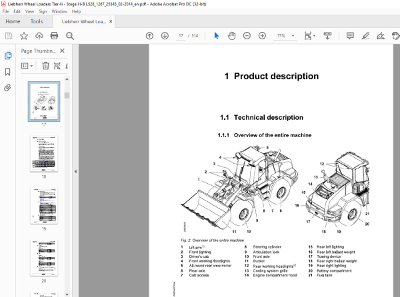400x297 pixels.
Task: Click the footnote link after 'Rear working headlights'
Action: (x=295, y=265)
